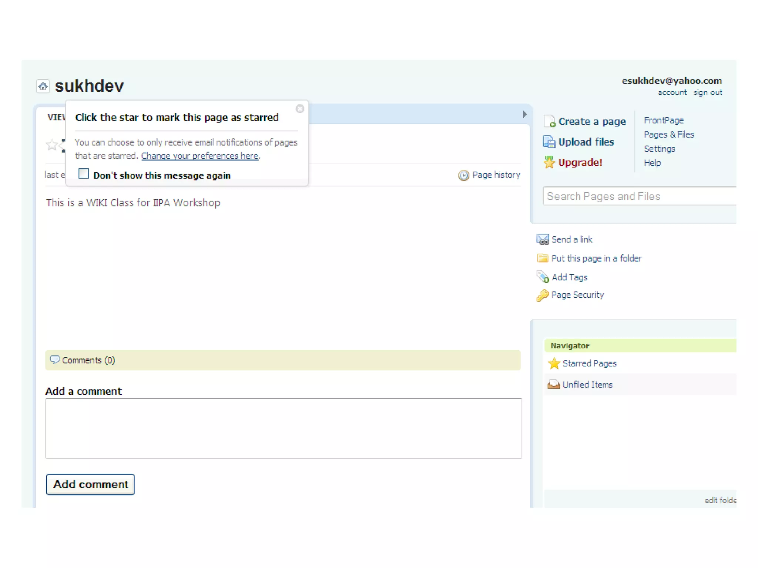Click the Add Tags icon
This screenshot has width=758, height=568.
point(543,277)
